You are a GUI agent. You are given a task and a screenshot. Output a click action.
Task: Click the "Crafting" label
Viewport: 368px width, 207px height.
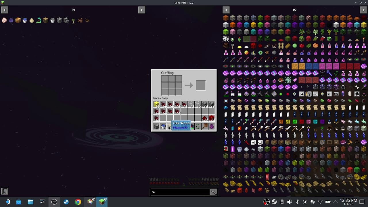pyautogui.click(x=167, y=73)
